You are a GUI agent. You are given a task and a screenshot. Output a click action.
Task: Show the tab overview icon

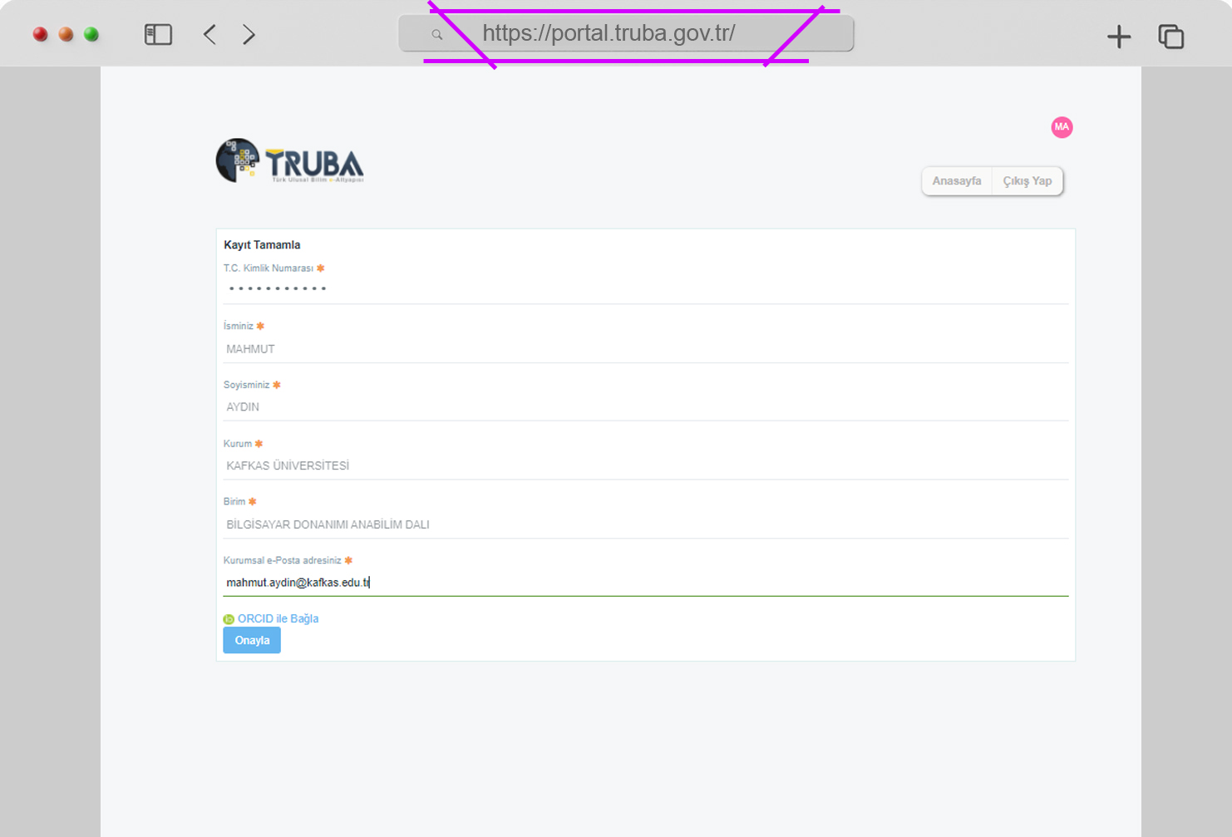[1170, 36]
